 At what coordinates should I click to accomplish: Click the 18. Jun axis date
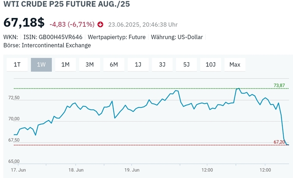[76, 170]
